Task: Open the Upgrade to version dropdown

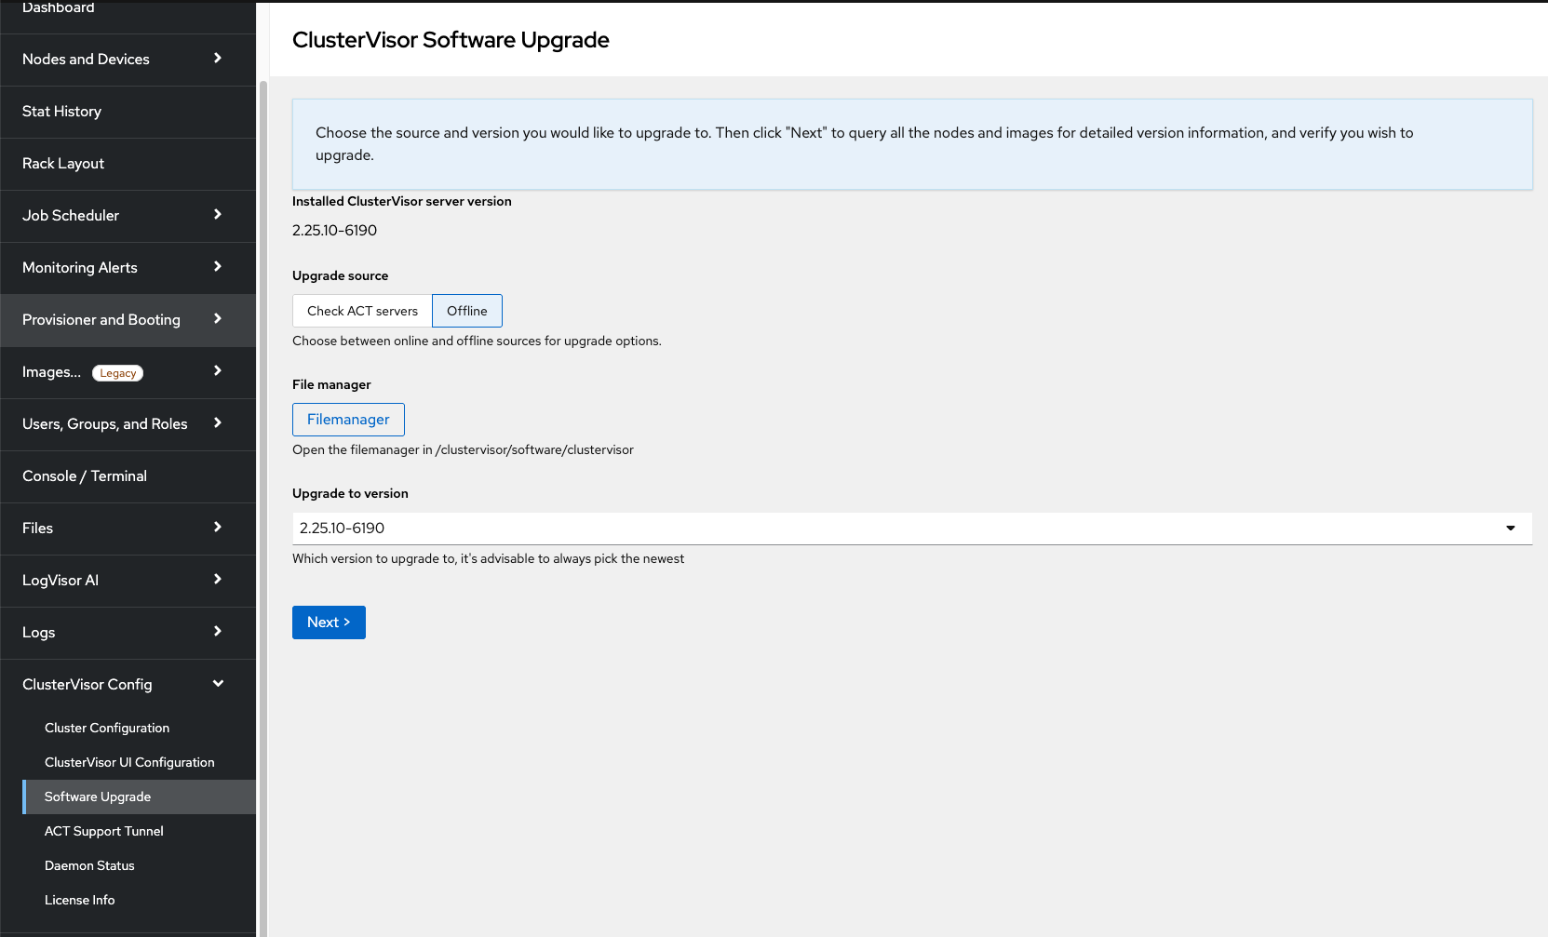Action: [x=911, y=529]
